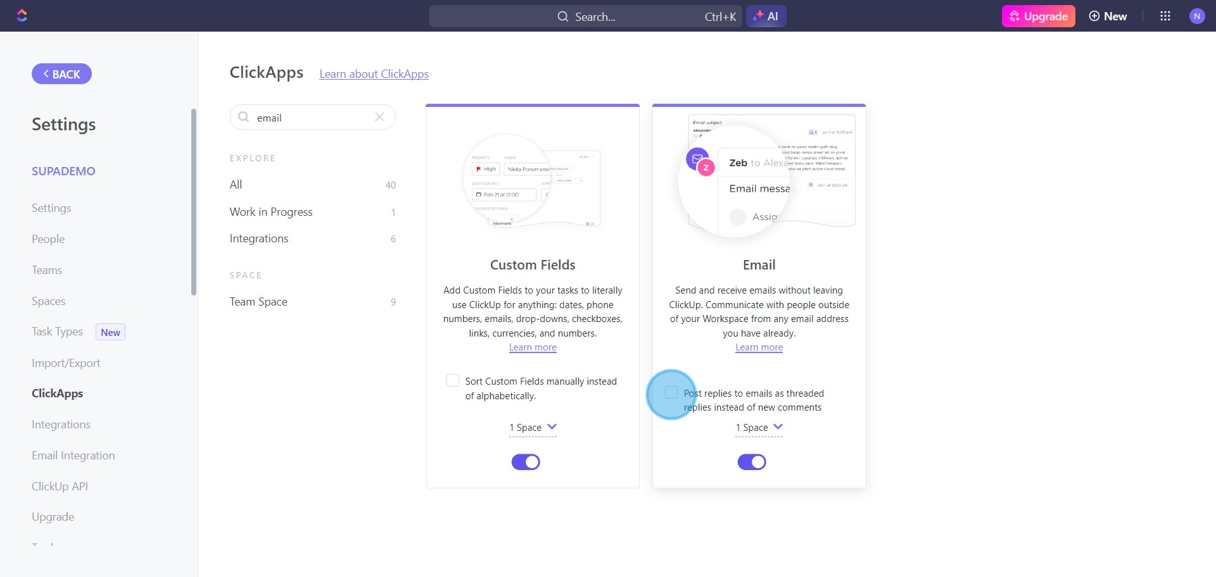The width and height of the screenshot is (1216, 577).
Task: Click the pink Upgrade button
Action: tap(1038, 16)
